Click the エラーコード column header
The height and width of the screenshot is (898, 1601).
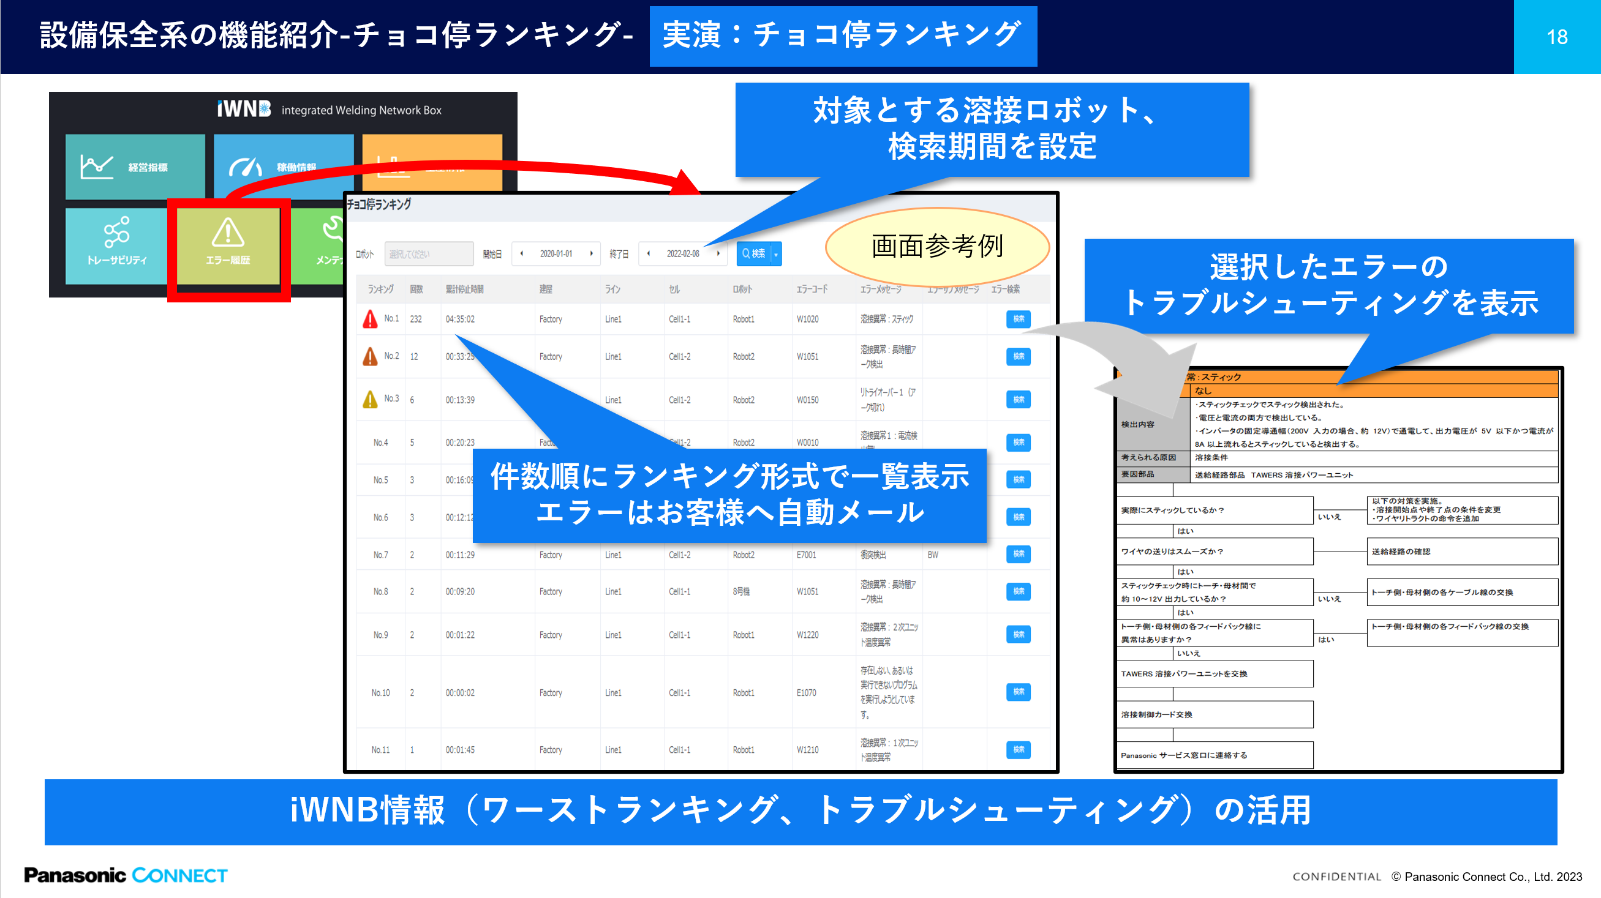pos(812,290)
